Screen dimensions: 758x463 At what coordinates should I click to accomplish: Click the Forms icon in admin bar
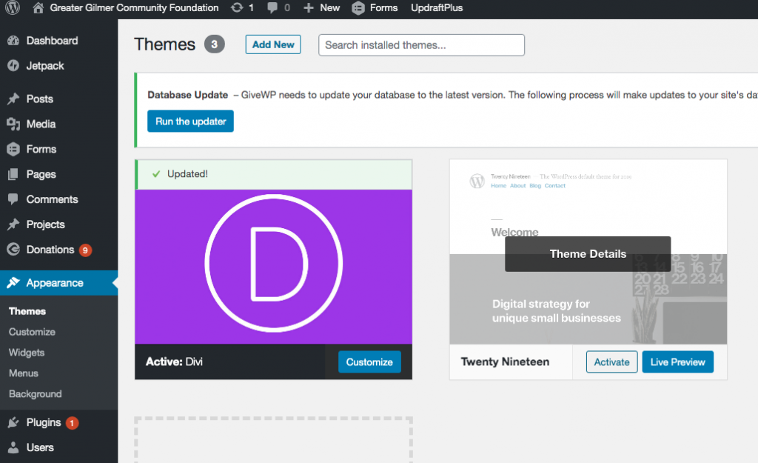358,7
